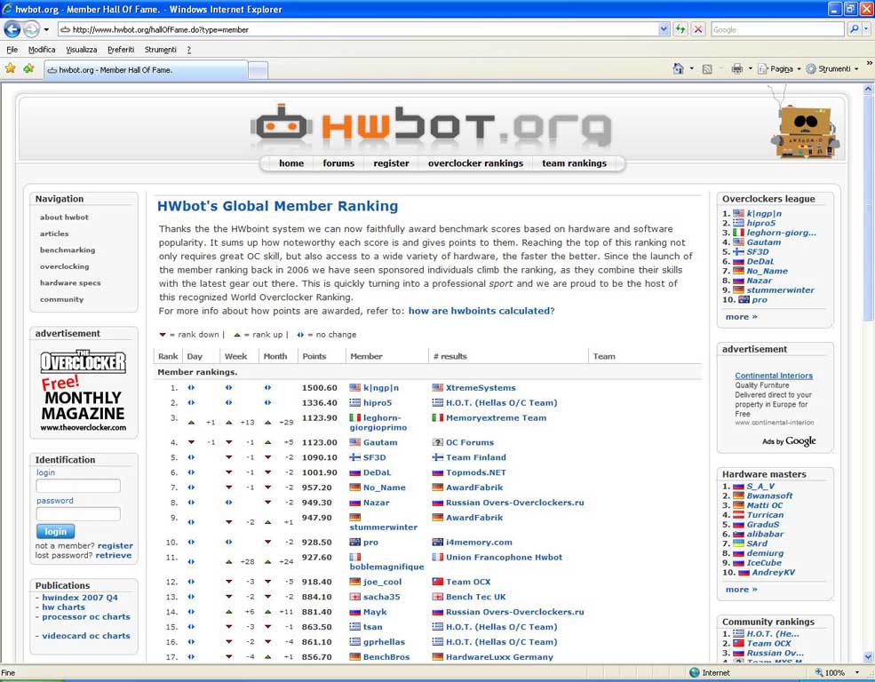Click the vertical scrollbar up arrow
The width and height of the screenshot is (875, 682).
tap(868, 88)
